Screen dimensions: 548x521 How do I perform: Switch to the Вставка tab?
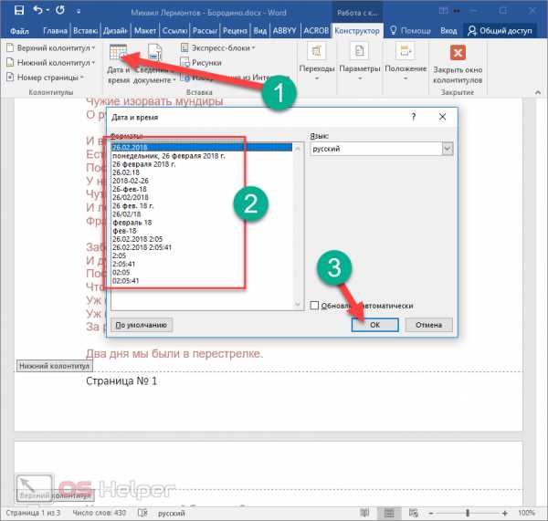(x=85, y=31)
